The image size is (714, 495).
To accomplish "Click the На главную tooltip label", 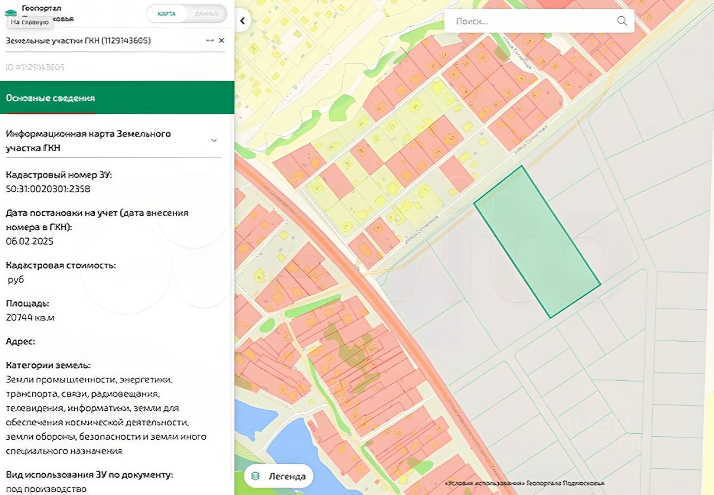I will 30,22.
